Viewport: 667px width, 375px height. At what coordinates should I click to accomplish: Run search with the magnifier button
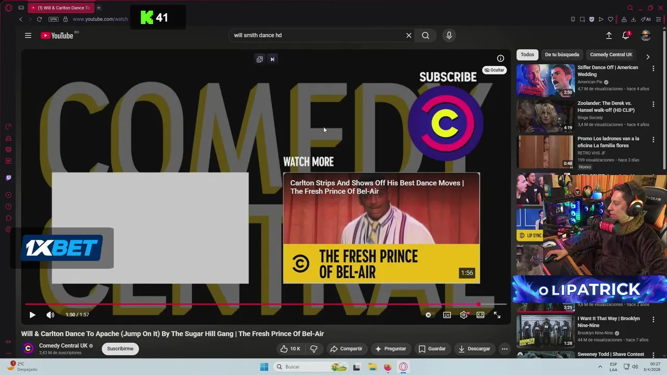click(x=426, y=35)
